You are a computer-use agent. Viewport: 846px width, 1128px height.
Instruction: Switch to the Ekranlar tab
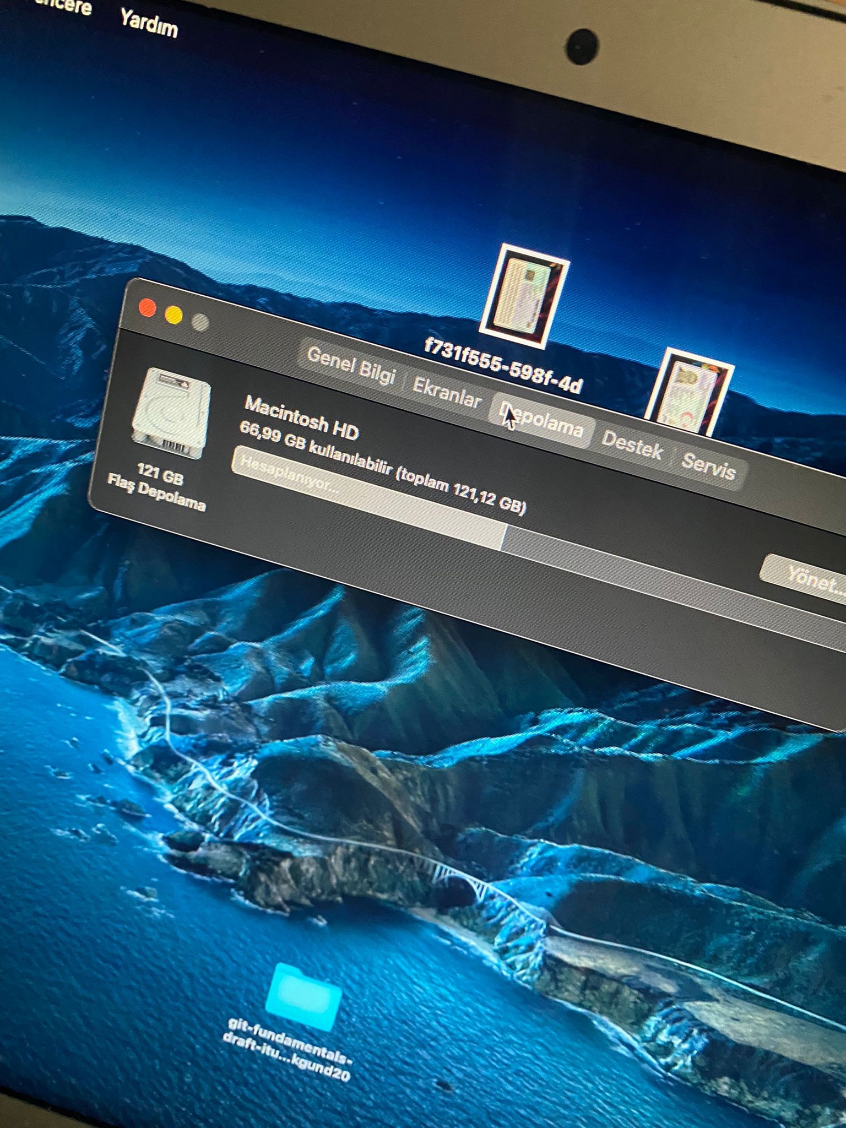pyautogui.click(x=447, y=393)
